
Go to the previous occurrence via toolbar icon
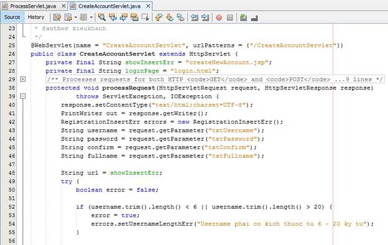[113, 17]
